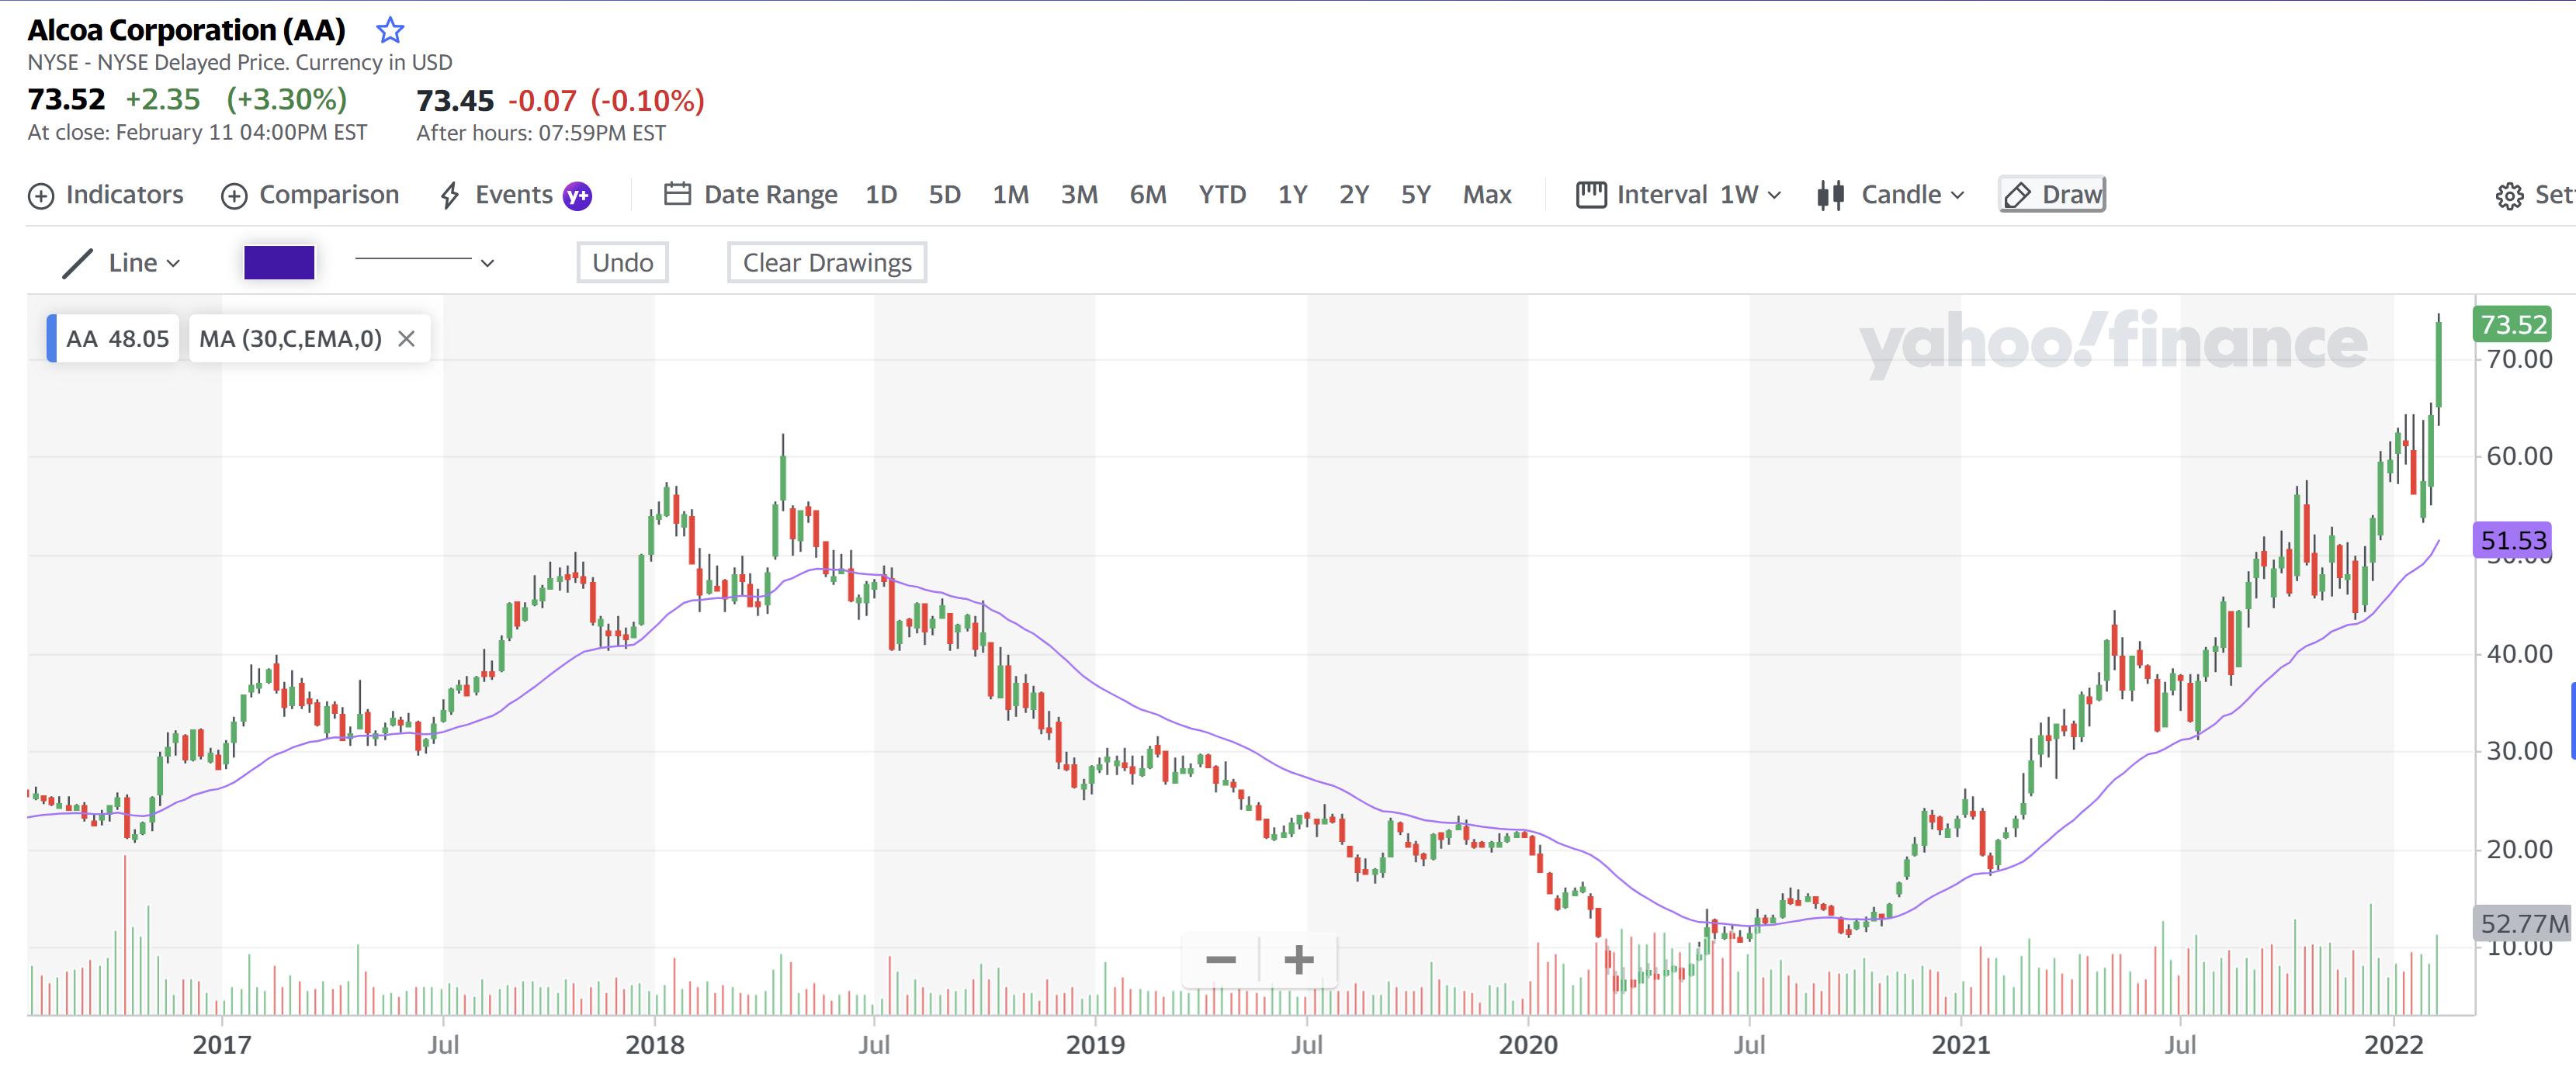Open the purple line color swatch

click(x=279, y=263)
